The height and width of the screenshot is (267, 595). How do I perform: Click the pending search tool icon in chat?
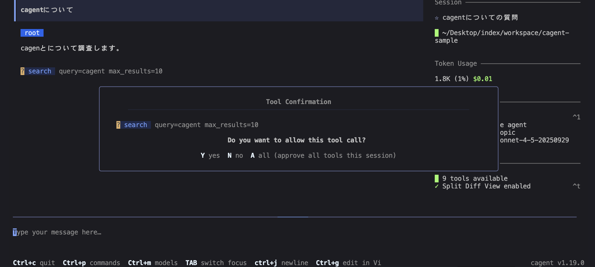pyautogui.click(x=22, y=71)
